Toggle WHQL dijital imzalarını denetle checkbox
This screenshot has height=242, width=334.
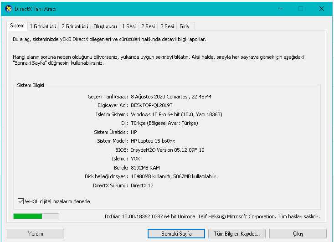tap(21, 201)
